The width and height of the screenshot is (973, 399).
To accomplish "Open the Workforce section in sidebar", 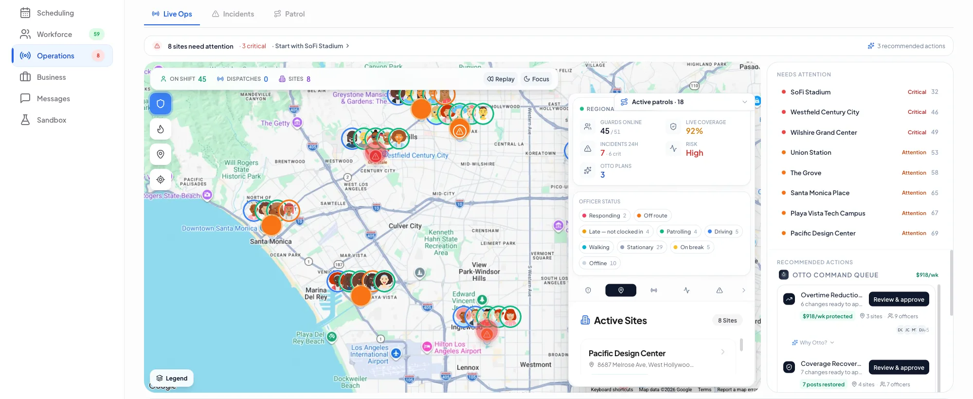I will point(62,35).
